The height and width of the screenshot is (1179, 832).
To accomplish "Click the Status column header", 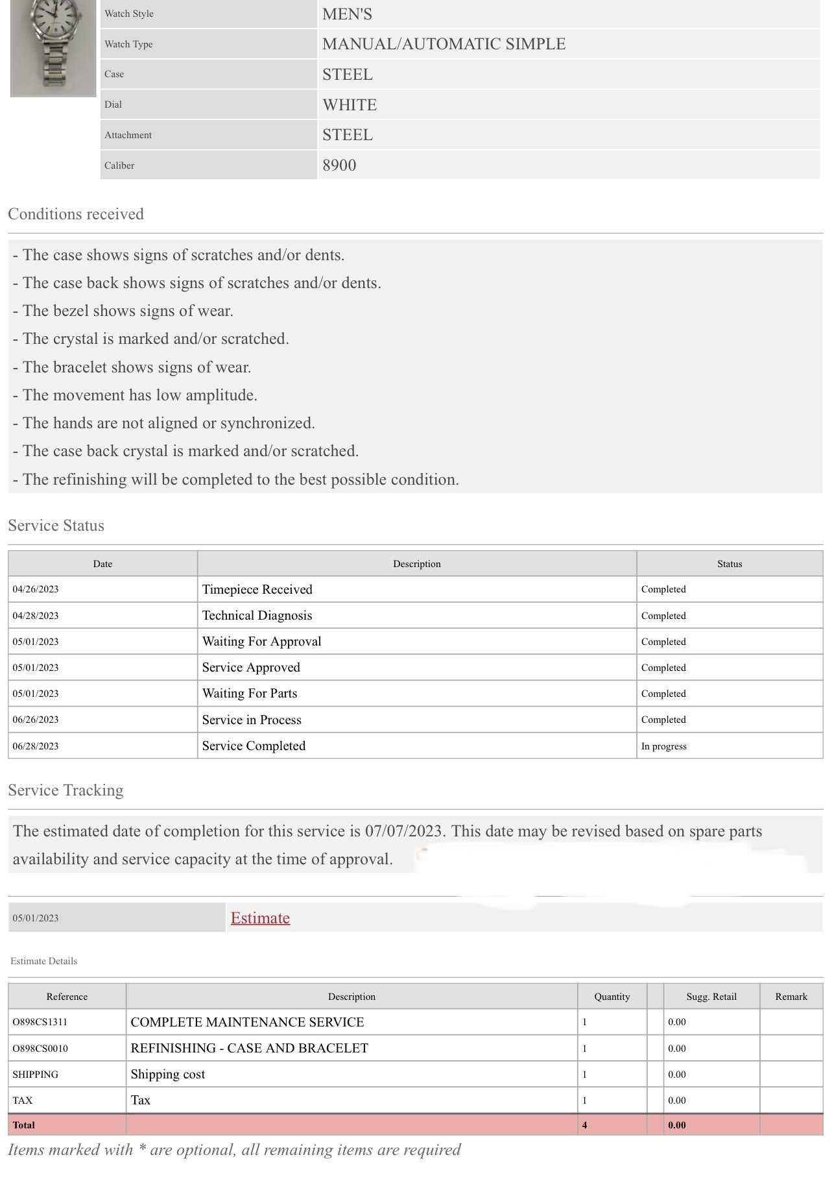I will pyautogui.click(x=729, y=564).
